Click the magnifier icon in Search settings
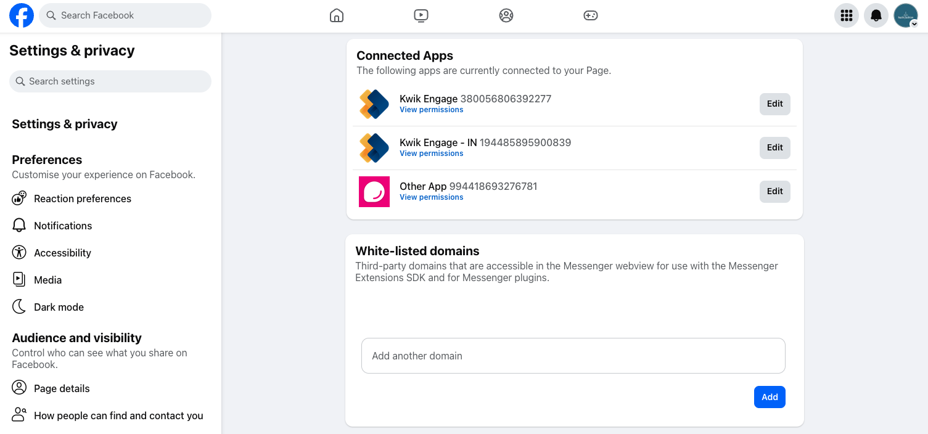This screenshot has width=928, height=434. pyautogui.click(x=20, y=81)
